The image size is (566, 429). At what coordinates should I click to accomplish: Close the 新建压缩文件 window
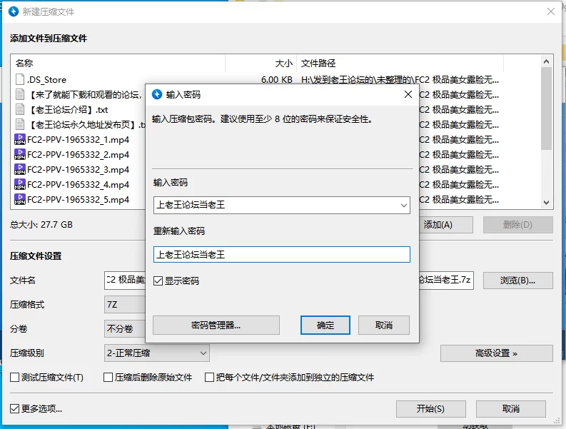(x=551, y=11)
